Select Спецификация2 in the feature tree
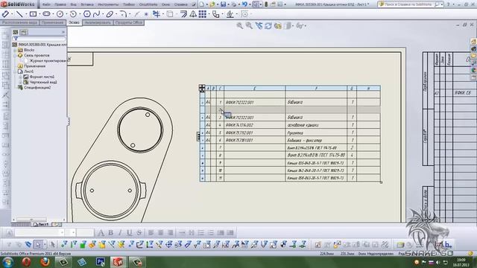Image resolution: width=477 pixels, height=268 pixels. (37, 88)
